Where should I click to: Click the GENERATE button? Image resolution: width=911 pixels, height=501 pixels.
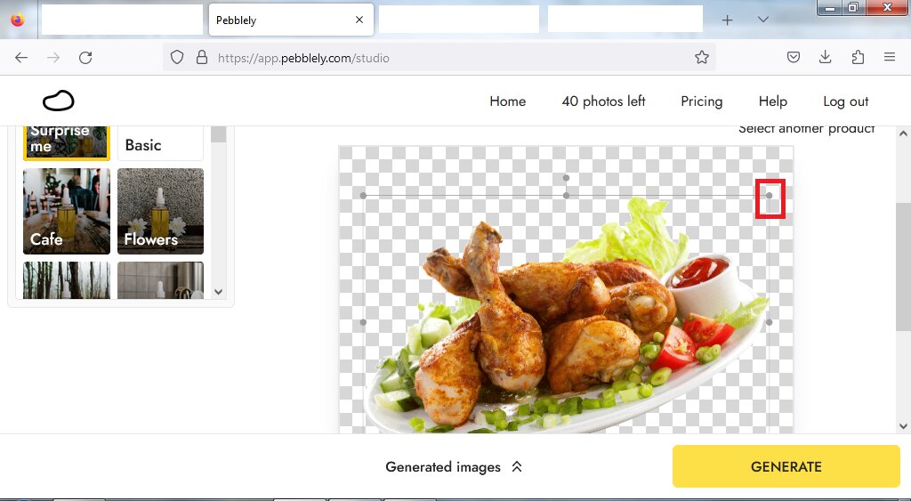(x=786, y=466)
